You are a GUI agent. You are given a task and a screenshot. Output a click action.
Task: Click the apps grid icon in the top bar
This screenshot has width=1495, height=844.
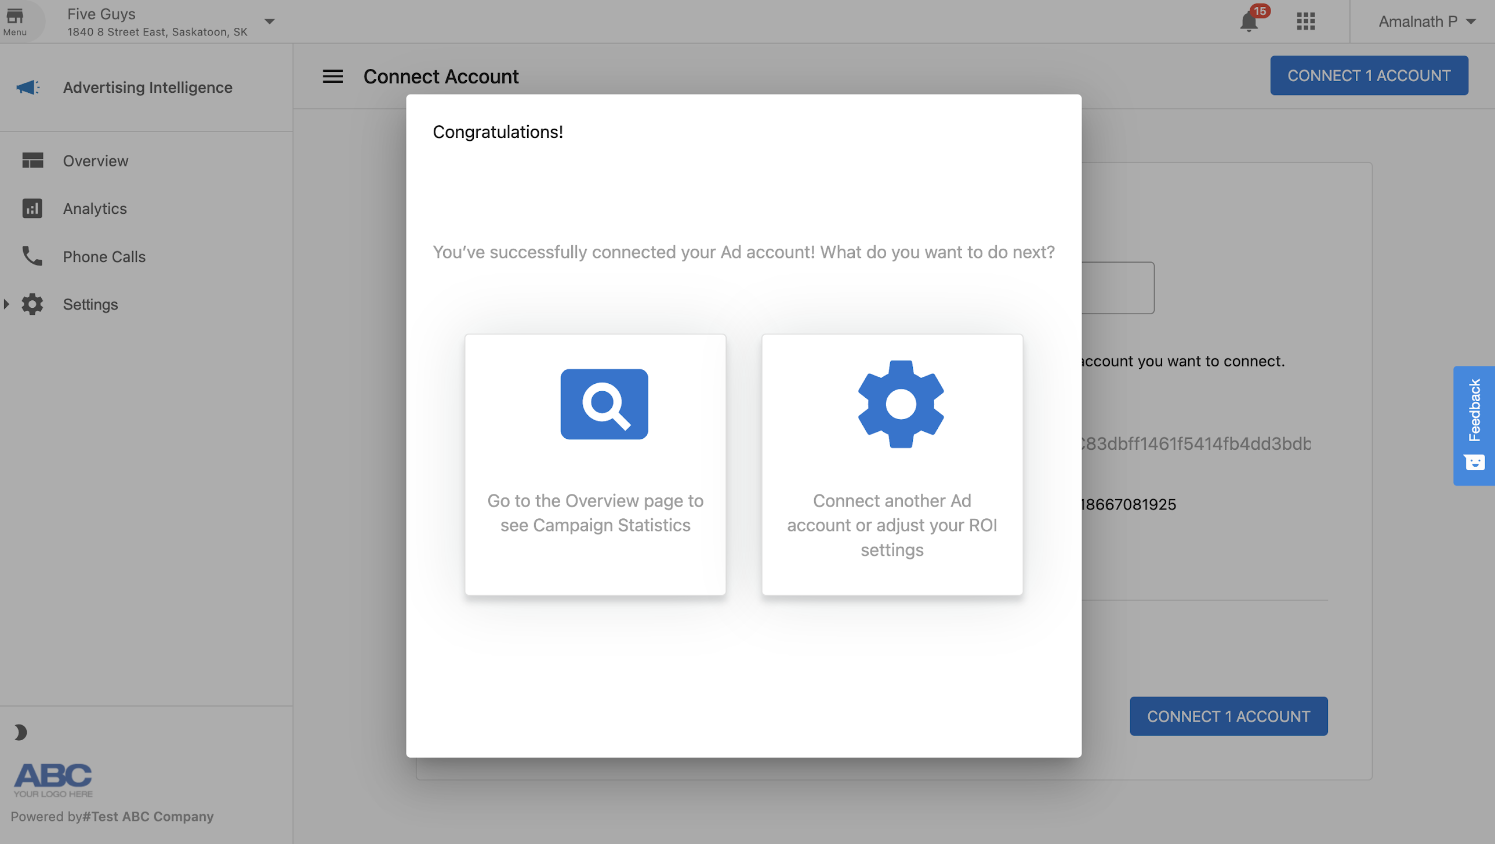1305,21
